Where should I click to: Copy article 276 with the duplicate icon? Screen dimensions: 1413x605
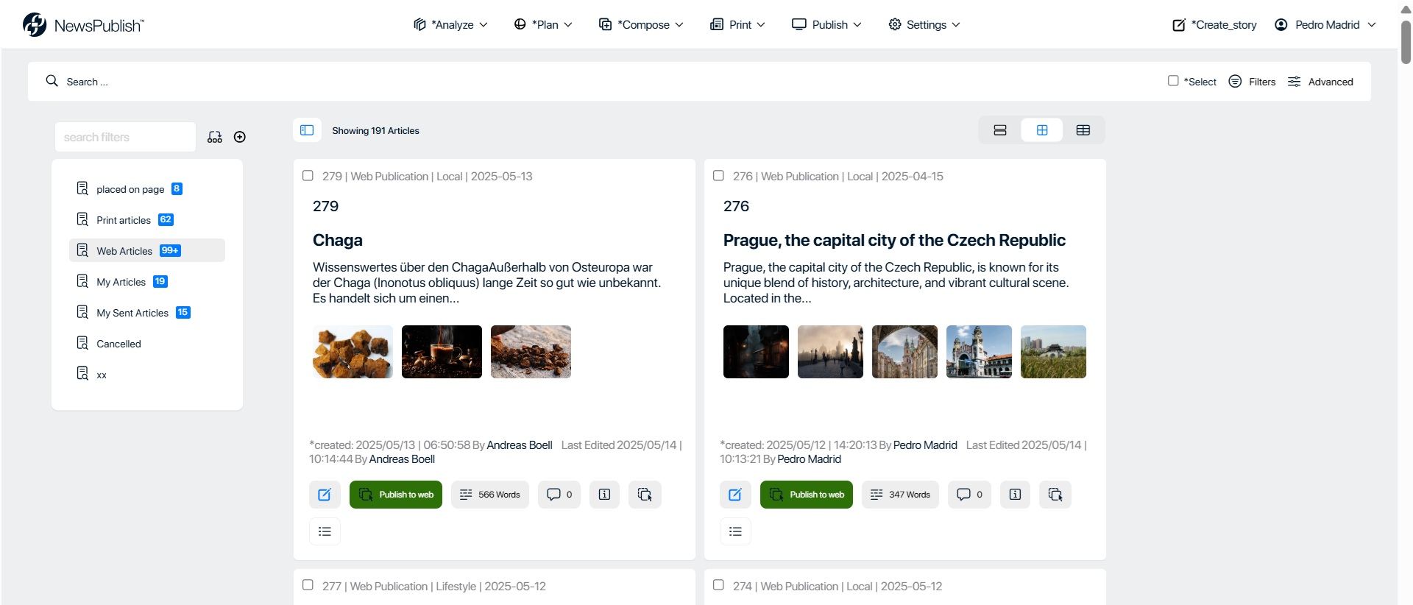tap(1055, 495)
